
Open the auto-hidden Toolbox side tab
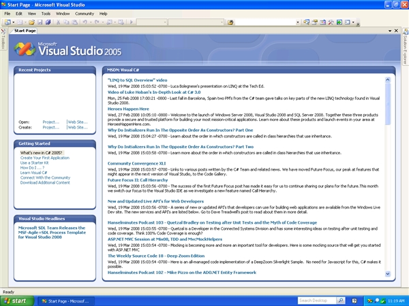tap(3, 39)
